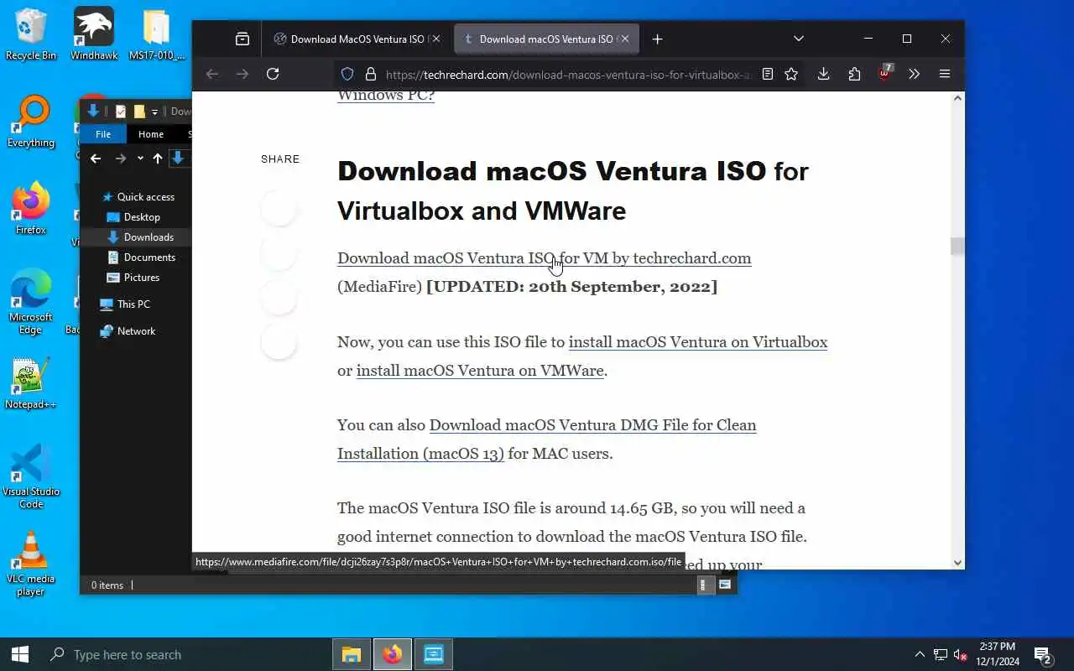The height and width of the screenshot is (671, 1074).
Task: Show more tools overflow chevron
Action: coord(915,74)
